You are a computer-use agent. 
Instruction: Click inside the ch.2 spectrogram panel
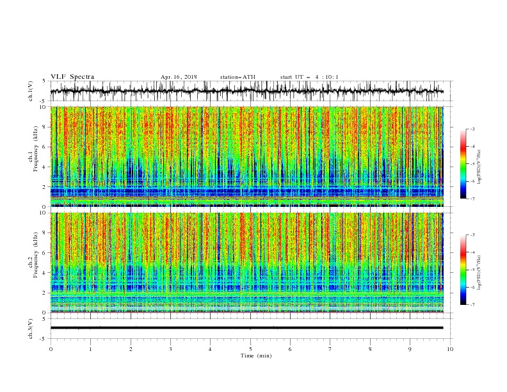coord(246,263)
